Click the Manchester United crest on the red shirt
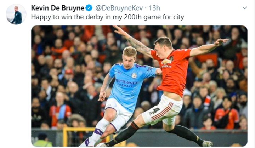This screenshot has height=148, width=255. click(171, 58)
